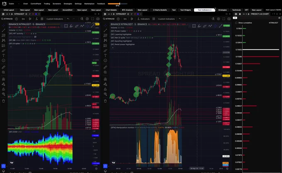
Task: Open favorites star toolbar at bottom of left sidebar
Action: click(x=3, y=166)
